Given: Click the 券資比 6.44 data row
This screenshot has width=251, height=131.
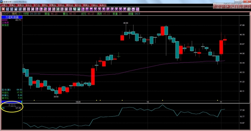Looking at the screenshot, I should (x=12, y=95).
